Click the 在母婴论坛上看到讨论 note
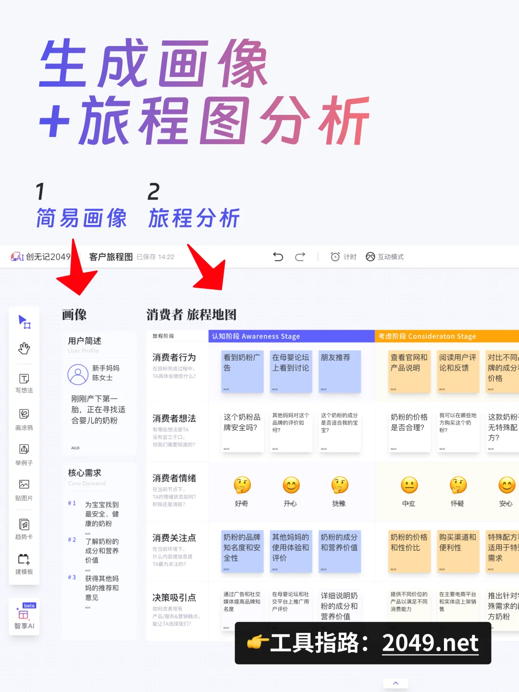This screenshot has width=519, height=692. [291, 371]
